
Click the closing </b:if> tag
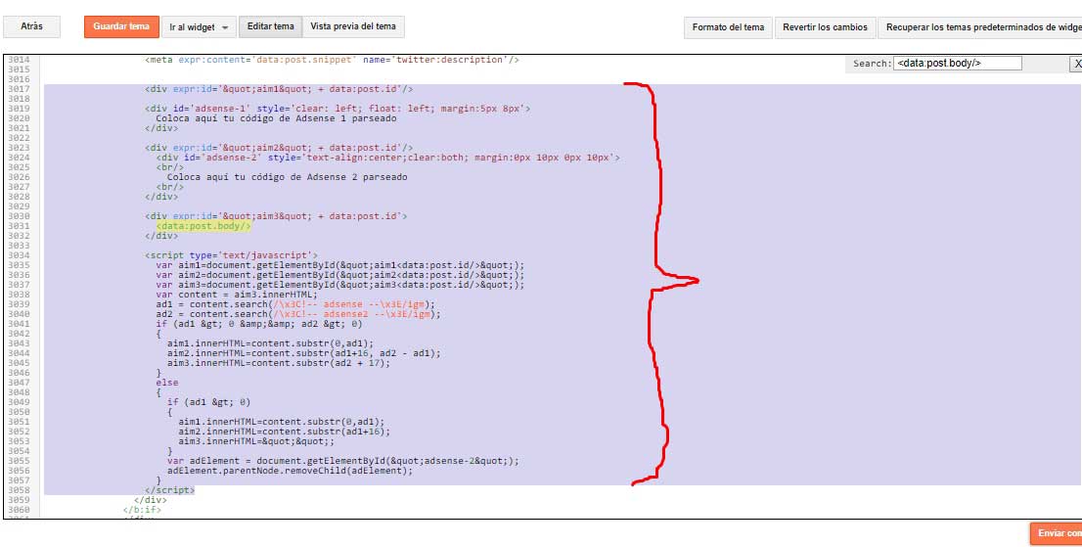pos(142,510)
